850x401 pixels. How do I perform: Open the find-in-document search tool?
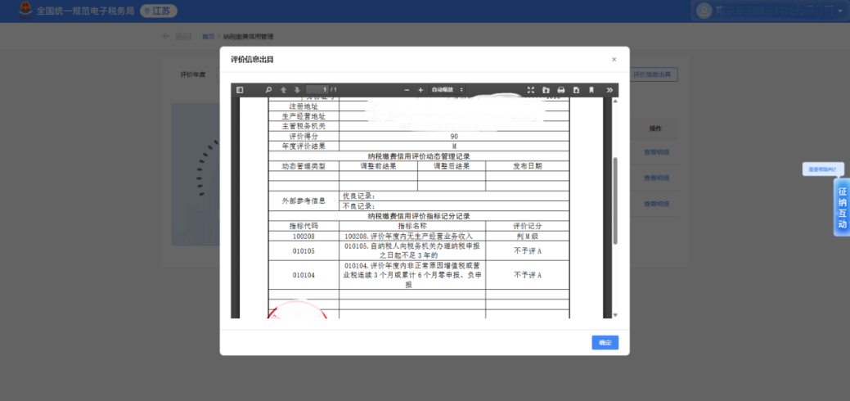pos(268,90)
